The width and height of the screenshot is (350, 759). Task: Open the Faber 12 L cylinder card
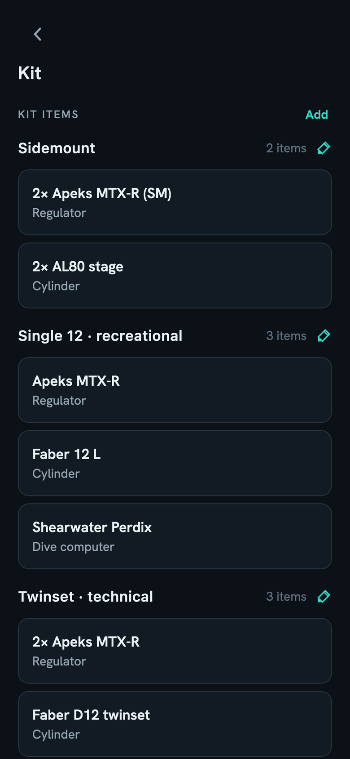click(175, 463)
